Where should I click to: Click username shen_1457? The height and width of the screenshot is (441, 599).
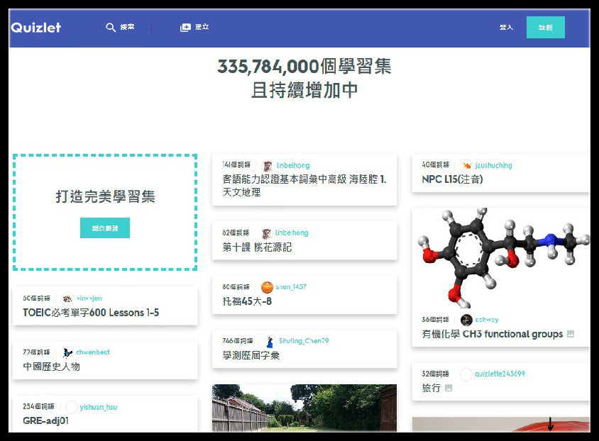coord(291,287)
